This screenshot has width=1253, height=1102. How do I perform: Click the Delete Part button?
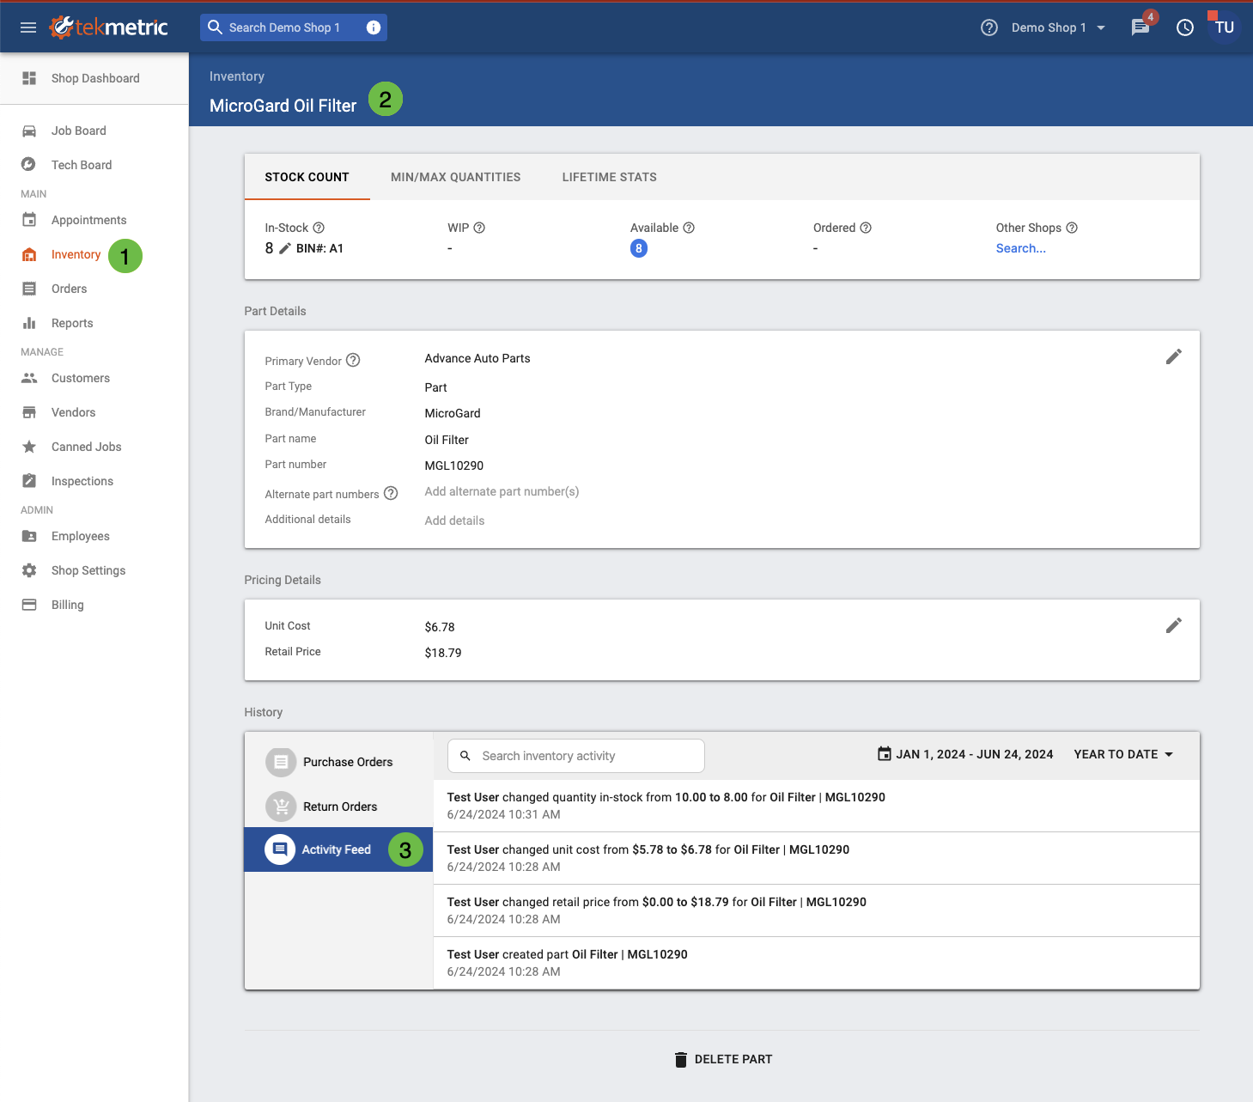click(723, 1059)
